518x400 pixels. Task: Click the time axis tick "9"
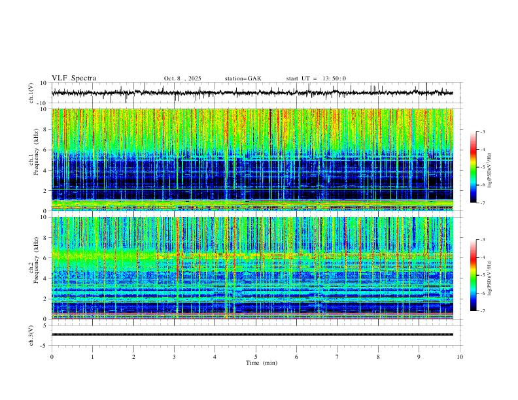[x=419, y=357]
